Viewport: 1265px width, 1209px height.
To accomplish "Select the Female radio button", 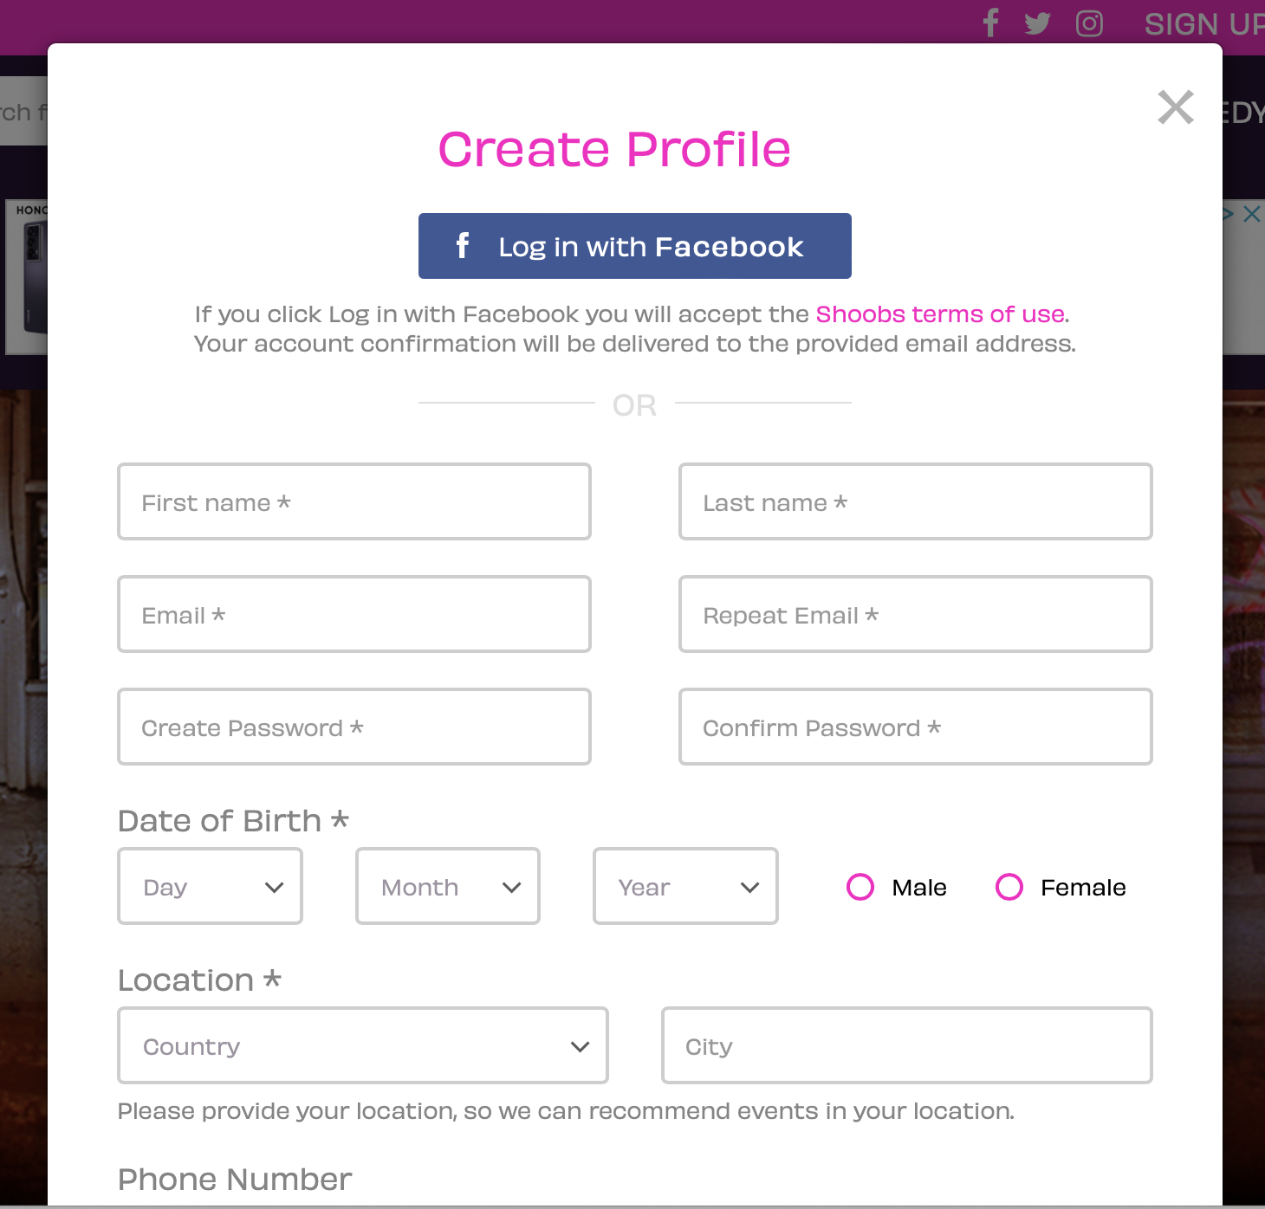I will tap(1009, 887).
